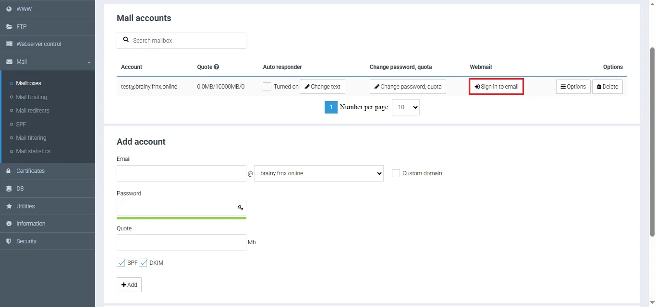Click the Quote help question mark icon
The image size is (656, 307).
coord(217,67)
